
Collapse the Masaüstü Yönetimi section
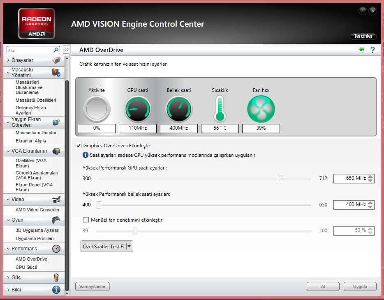click(x=8, y=73)
